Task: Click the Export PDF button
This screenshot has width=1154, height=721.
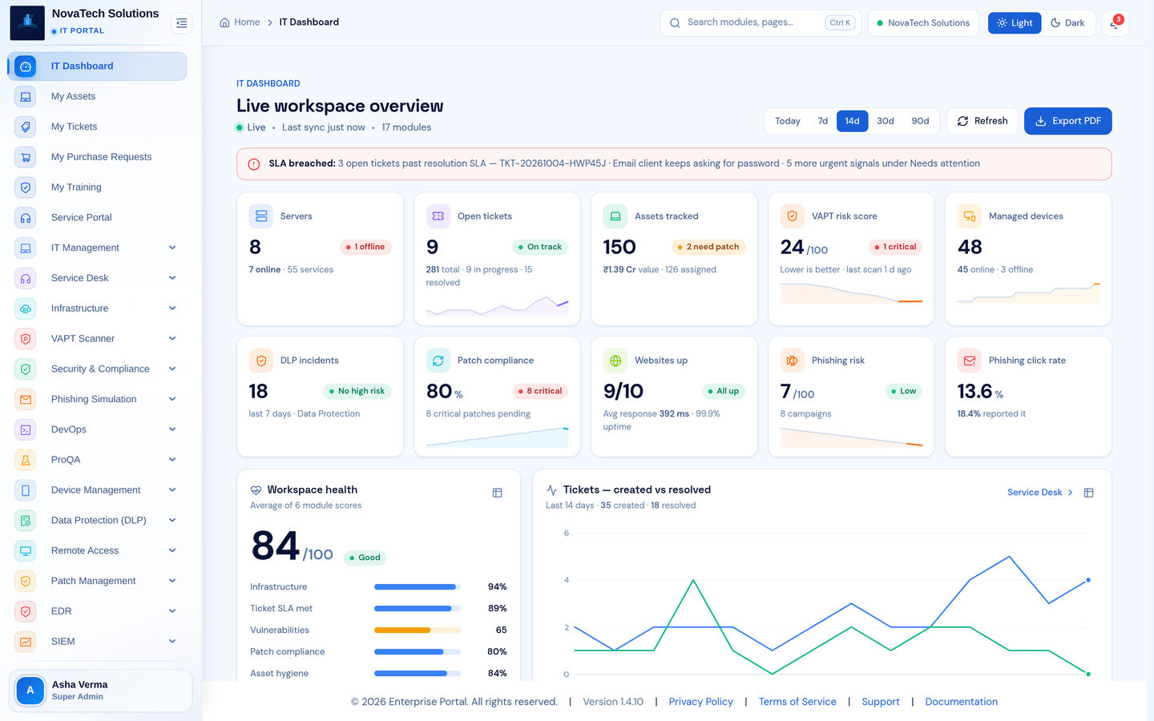Action: pyautogui.click(x=1067, y=121)
